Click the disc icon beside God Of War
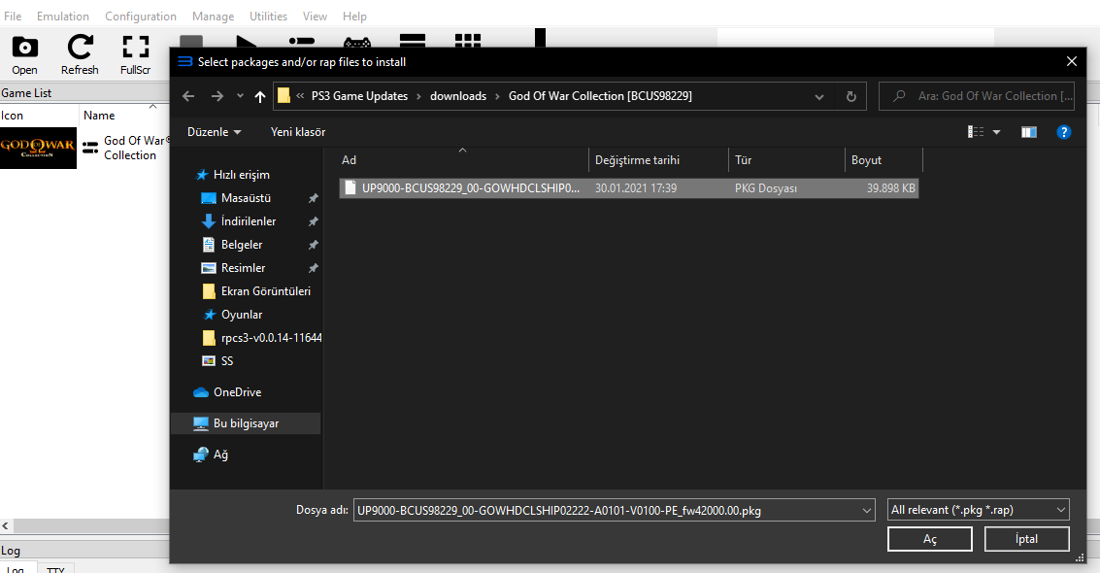1100x573 pixels. pos(90,148)
